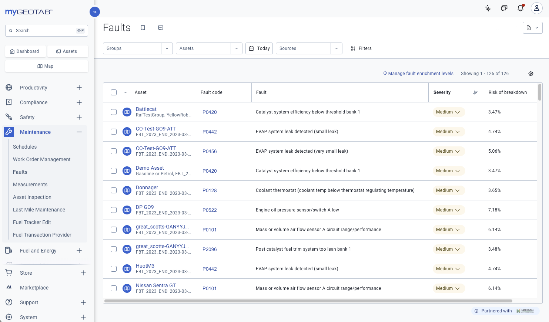Change severity dropdown on the P0128 Donnager fault
The image size is (549, 322).
tap(449, 190)
